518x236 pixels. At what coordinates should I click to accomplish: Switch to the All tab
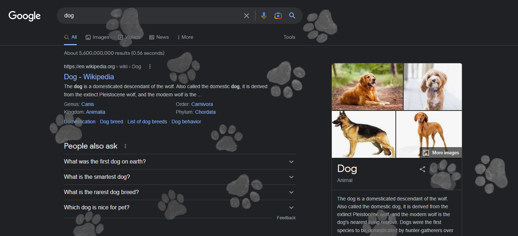70,37
